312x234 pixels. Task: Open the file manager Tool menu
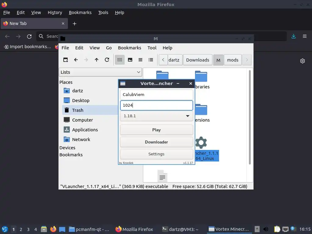(152, 48)
